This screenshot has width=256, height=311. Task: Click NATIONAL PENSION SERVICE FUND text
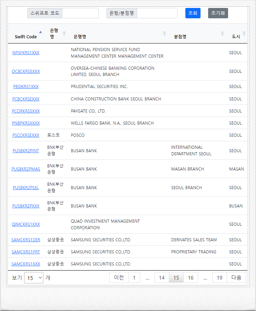click(x=105, y=50)
